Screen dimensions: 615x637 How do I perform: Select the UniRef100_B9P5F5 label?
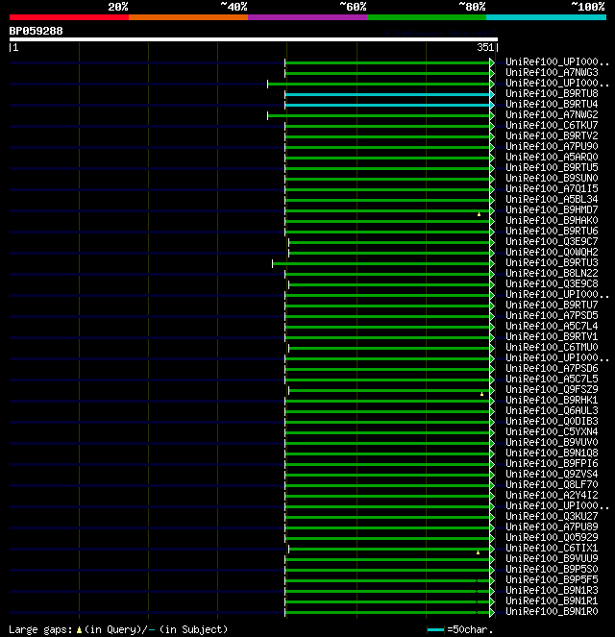[552, 579]
